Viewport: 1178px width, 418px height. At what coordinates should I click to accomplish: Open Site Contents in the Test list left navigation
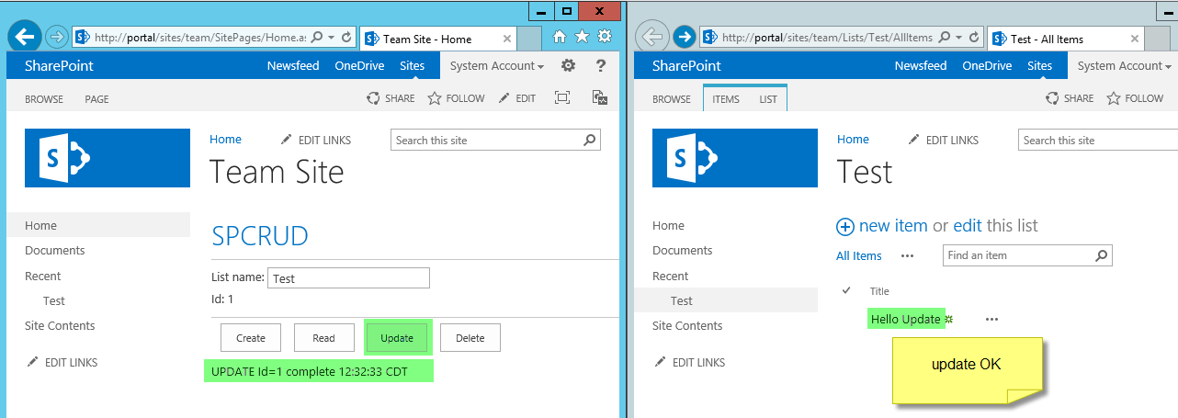pos(687,325)
